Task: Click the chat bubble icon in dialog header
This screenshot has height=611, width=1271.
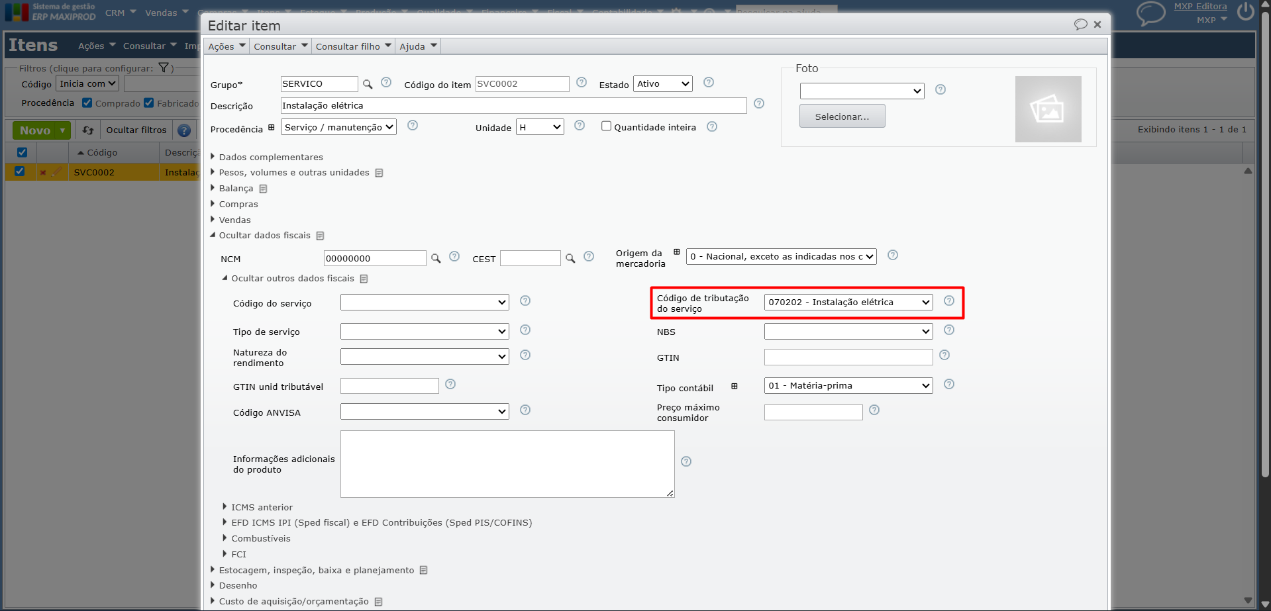Action: (x=1080, y=24)
